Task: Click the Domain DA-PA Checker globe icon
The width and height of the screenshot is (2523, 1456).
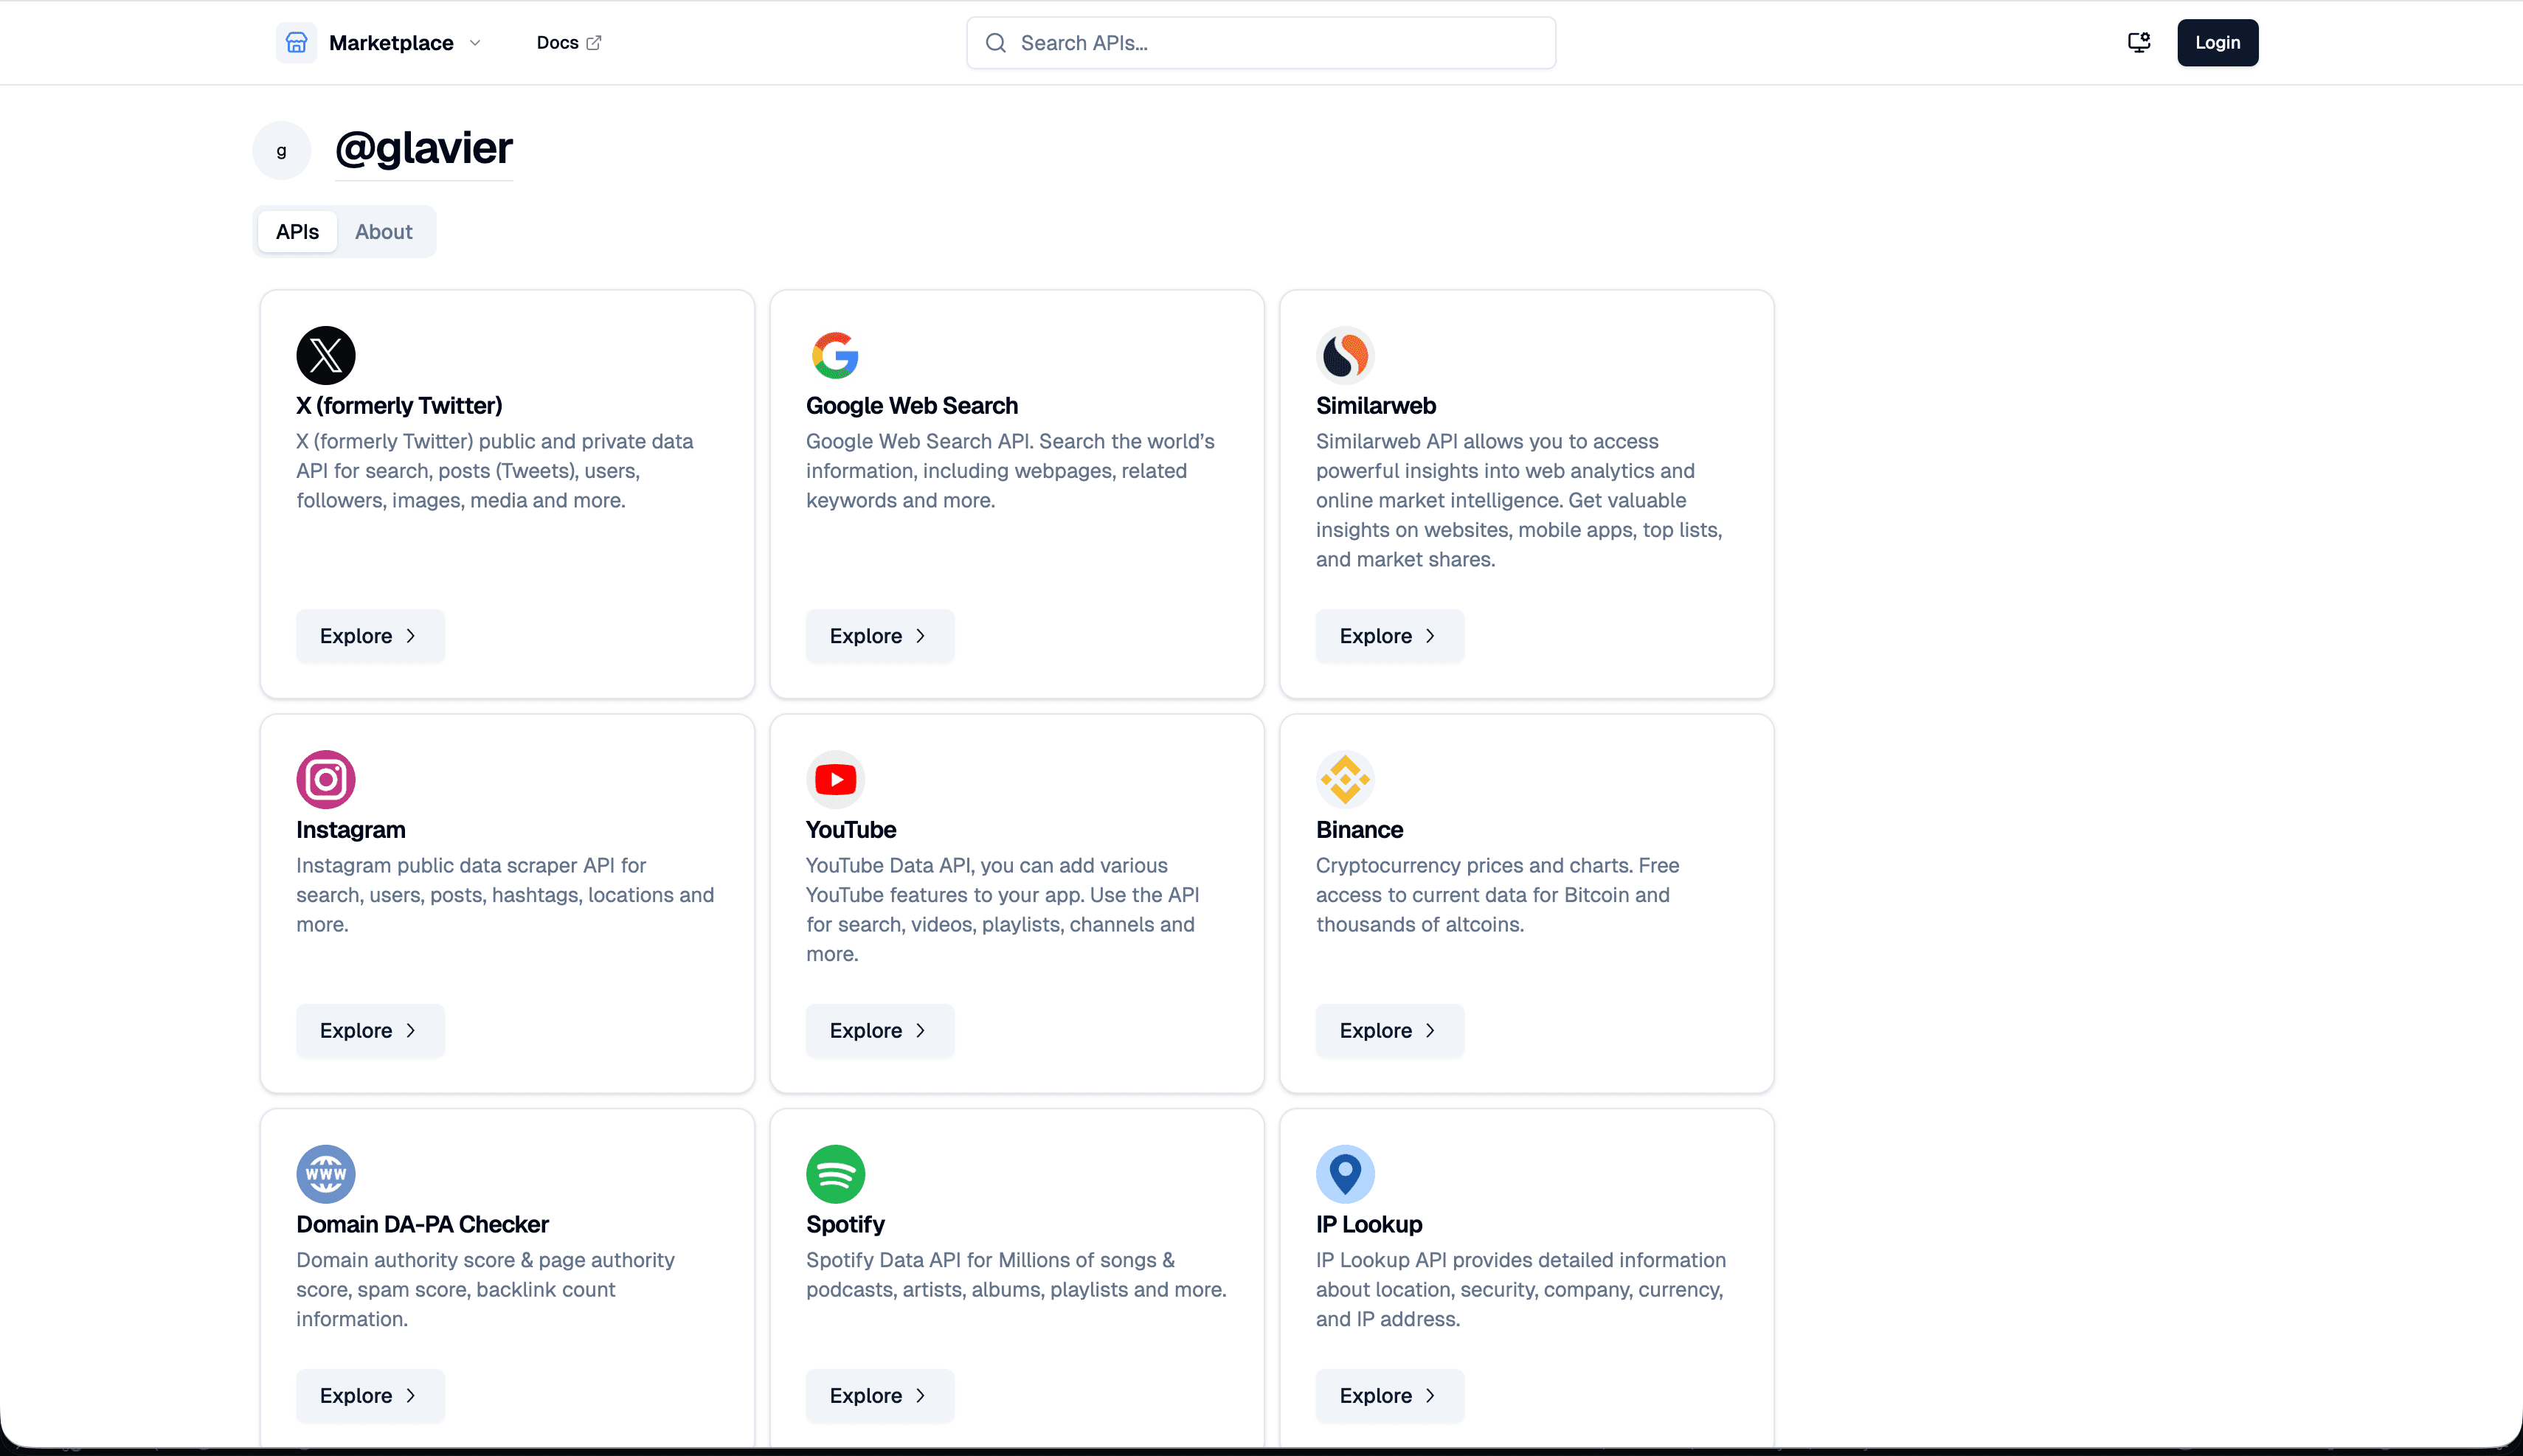Action: (325, 1174)
